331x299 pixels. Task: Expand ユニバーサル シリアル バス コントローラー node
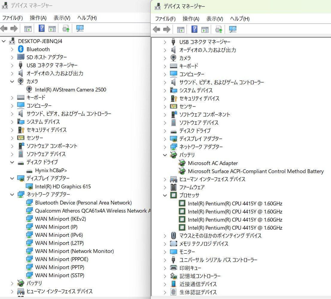pos(165,260)
